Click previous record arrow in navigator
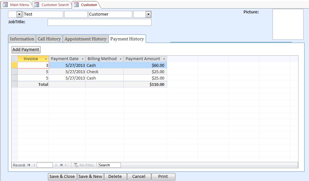309x181 pixels. tap(34, 165)
